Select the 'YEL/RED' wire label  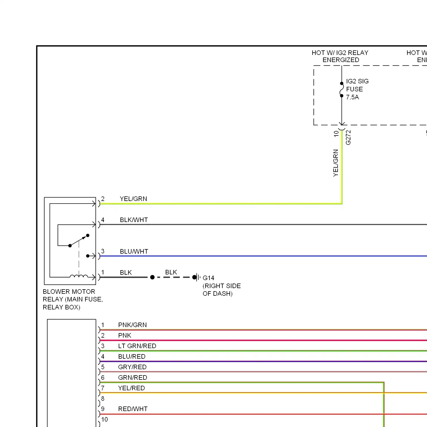(x=132, y=388)
